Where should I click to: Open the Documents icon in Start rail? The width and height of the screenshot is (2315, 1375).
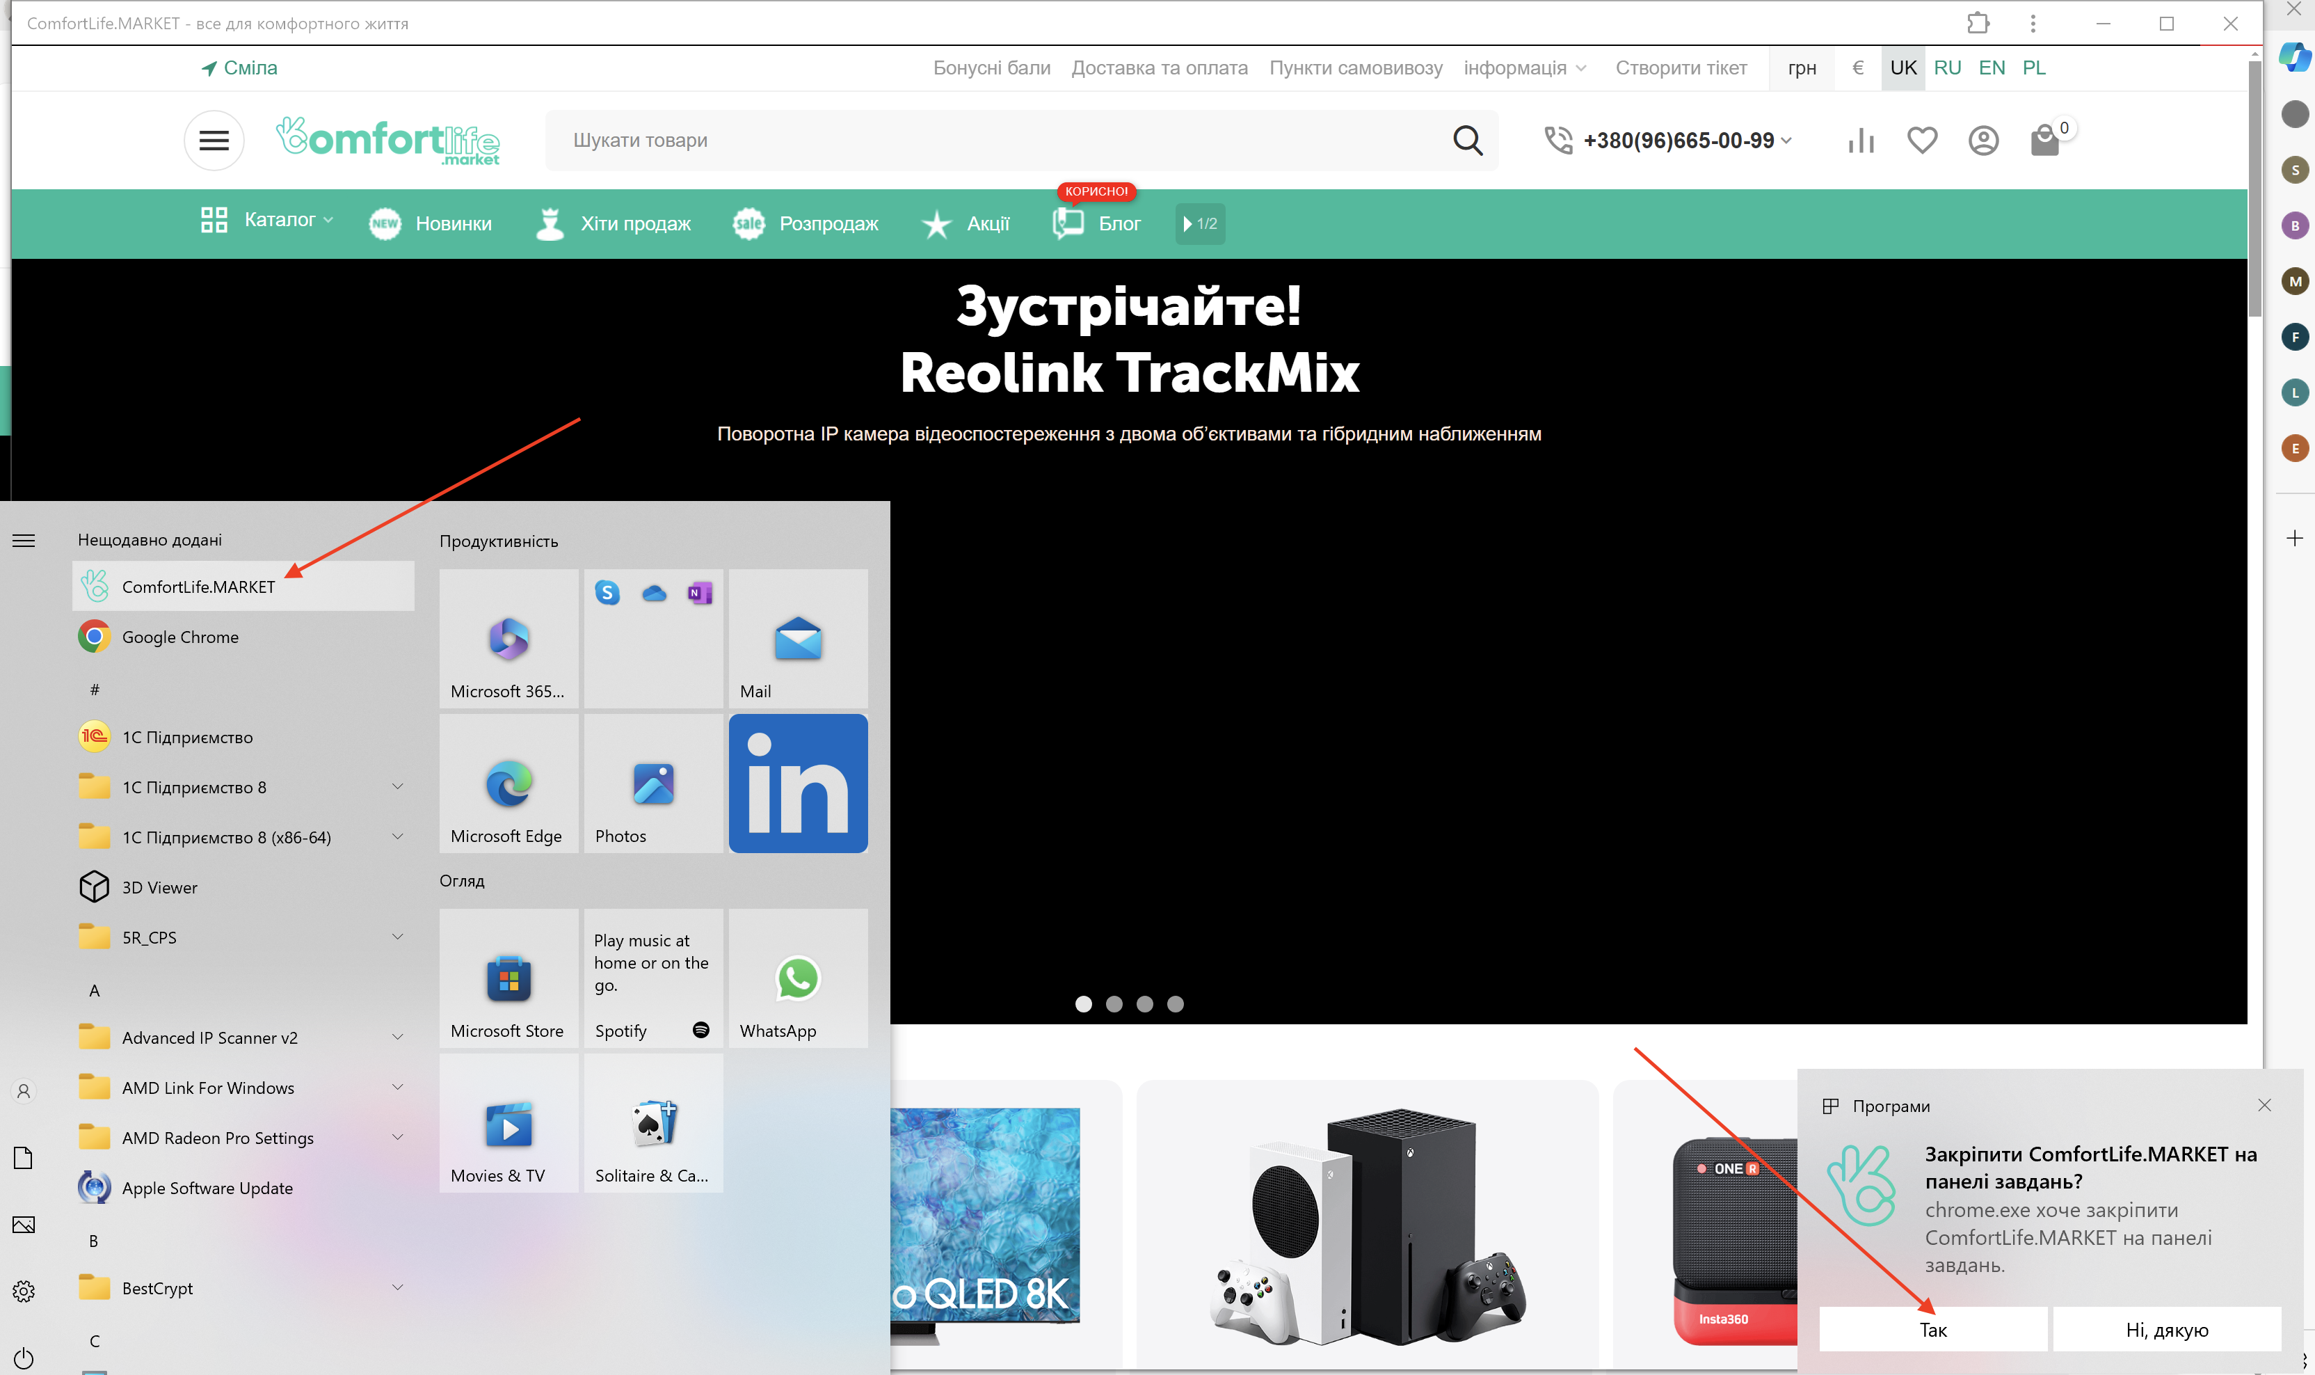click(23, 1157)
